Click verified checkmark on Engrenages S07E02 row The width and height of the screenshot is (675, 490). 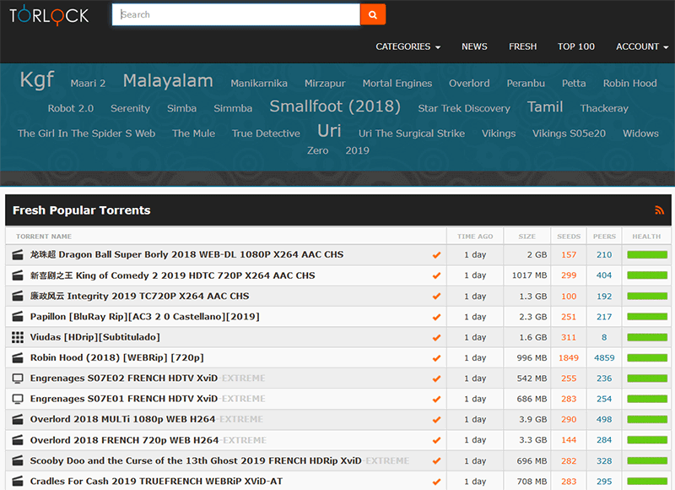[436, 378]
